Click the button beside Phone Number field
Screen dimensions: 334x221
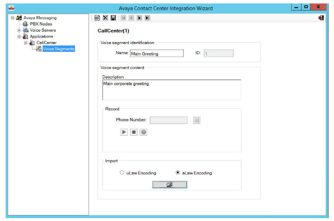(197, 120)
